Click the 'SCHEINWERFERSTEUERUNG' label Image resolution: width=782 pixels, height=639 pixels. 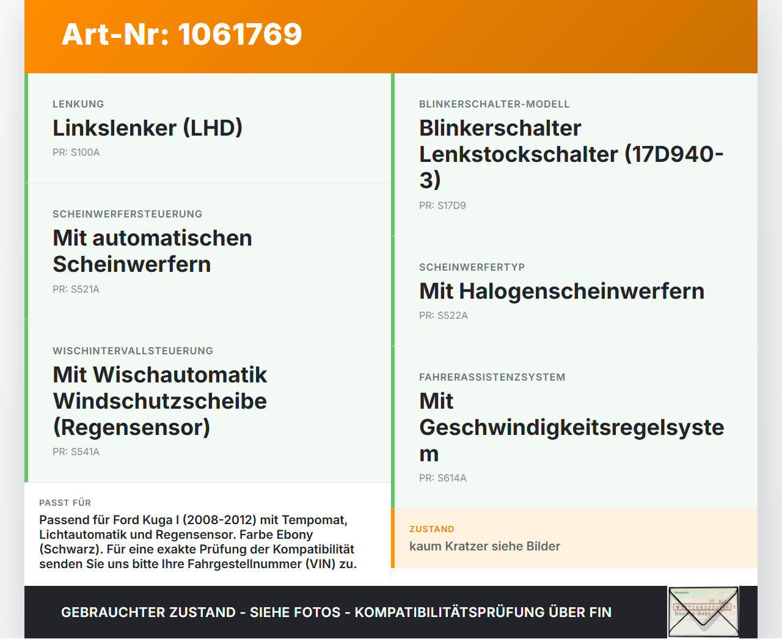point(128,214)
